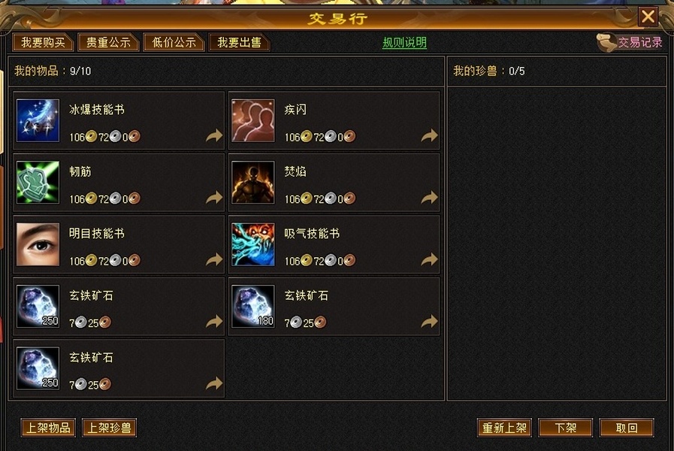Switch to the 我要购买 tab
Viewport: 674px width, 451px height.
43,42
